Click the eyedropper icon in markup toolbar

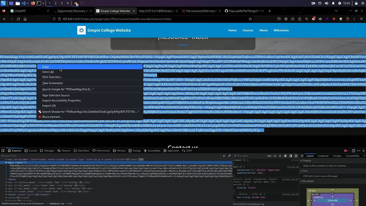pos(229,156)
